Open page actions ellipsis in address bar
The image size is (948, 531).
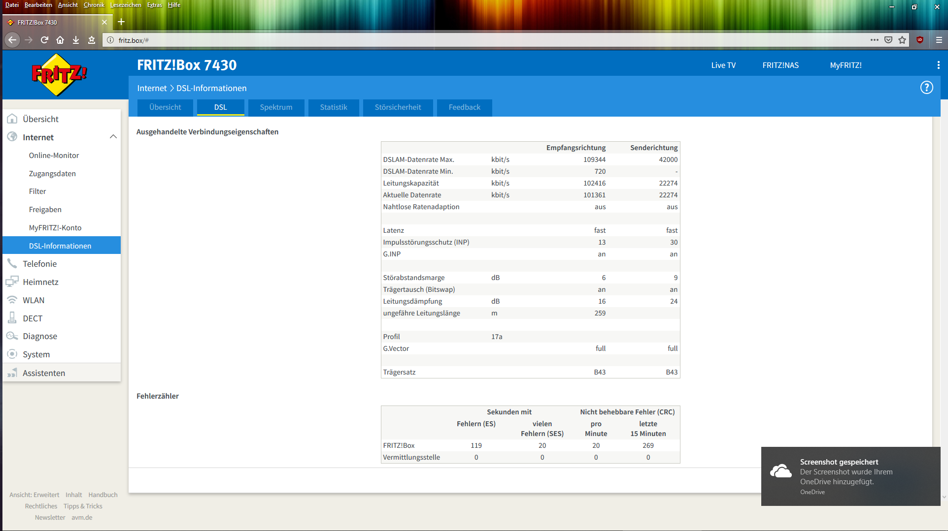coord(875,40)
